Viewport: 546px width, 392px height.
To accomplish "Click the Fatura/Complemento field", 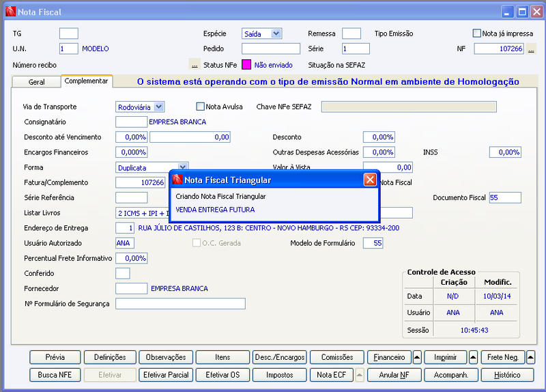I will [x=141, y=182].
